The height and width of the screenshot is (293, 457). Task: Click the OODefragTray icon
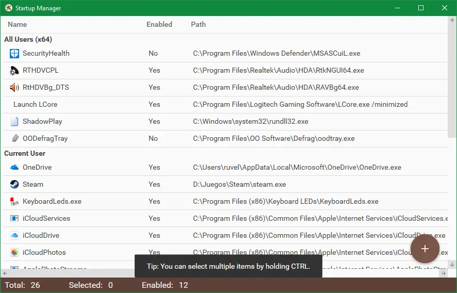click(14, 138)
